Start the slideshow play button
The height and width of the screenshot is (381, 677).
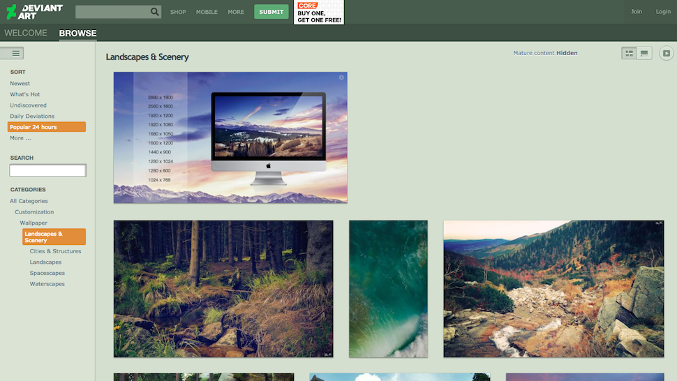pos(667,54)
